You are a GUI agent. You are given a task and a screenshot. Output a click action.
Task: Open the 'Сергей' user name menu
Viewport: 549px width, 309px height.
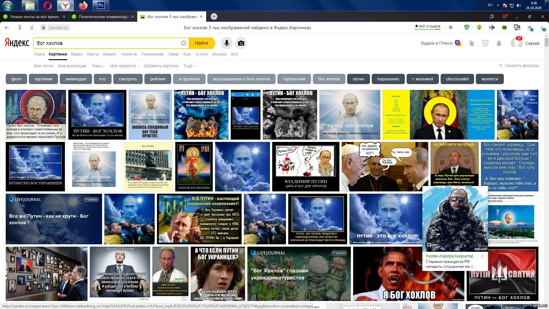point(532,43)
